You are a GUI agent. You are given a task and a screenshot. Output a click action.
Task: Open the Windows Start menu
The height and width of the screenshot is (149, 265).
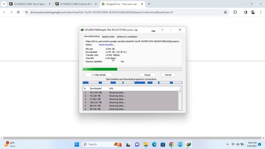tap(77, 144)
